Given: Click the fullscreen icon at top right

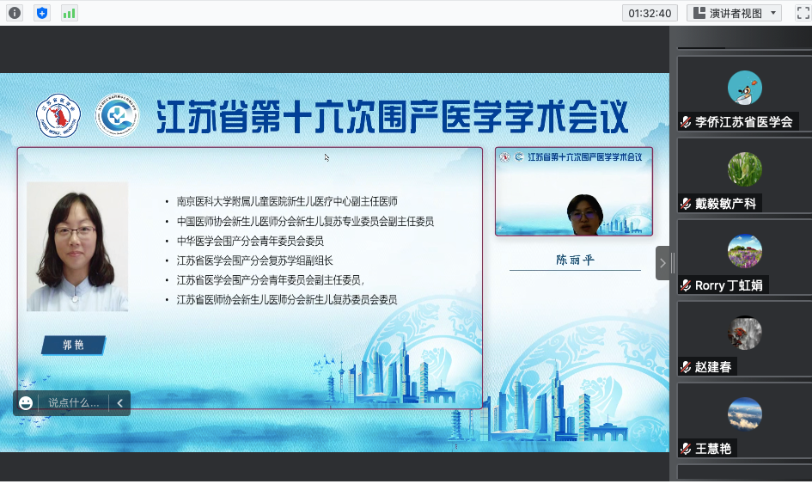Looking at the screenshot, I should point(803,13).
